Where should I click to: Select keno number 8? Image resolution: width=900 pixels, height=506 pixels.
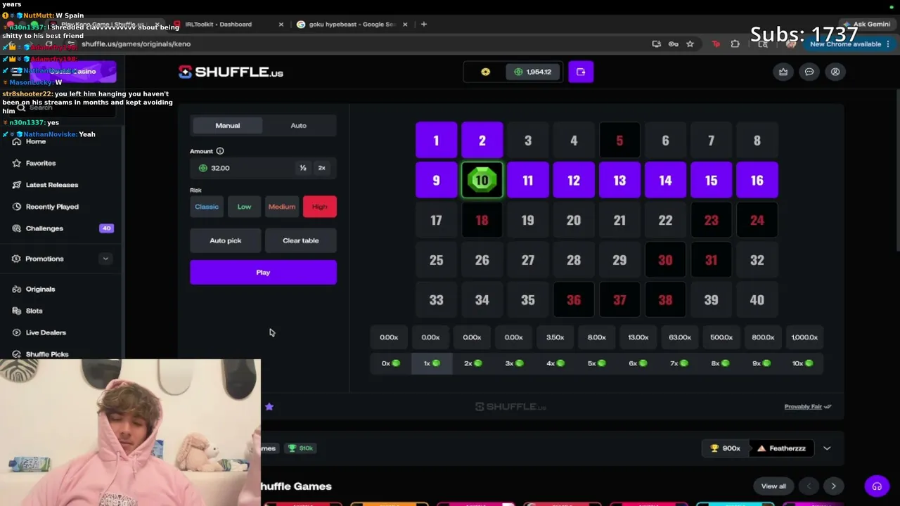pyautogui.click(x=757, y=141)
